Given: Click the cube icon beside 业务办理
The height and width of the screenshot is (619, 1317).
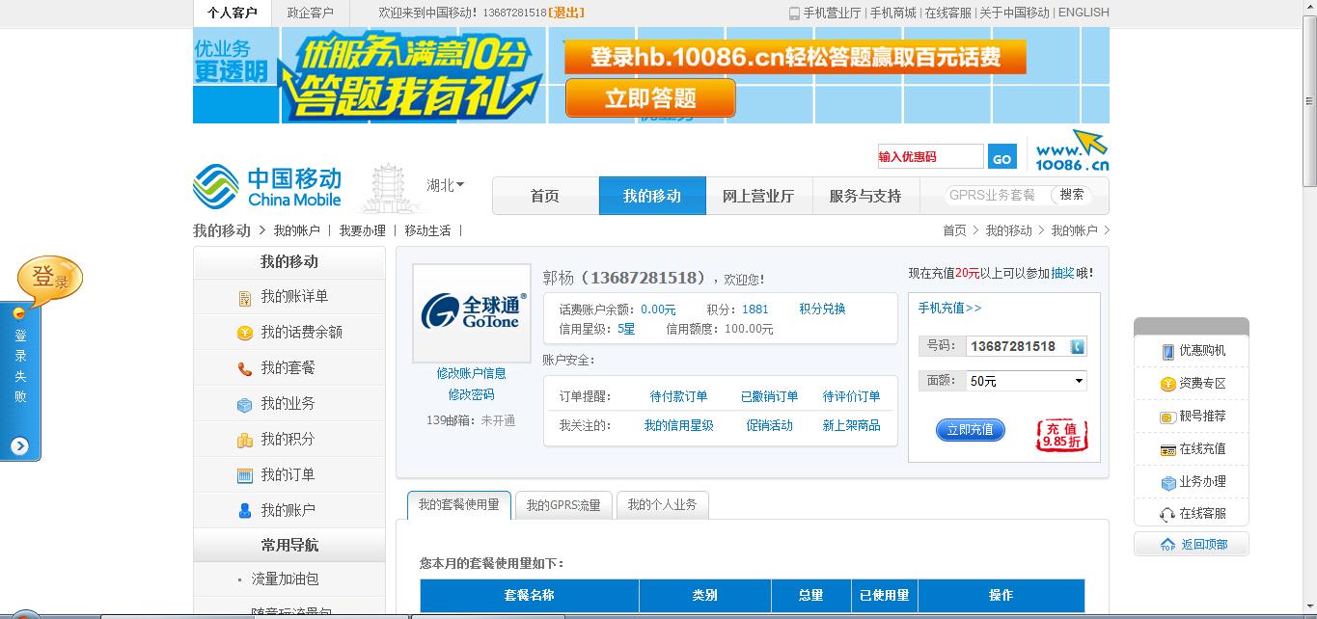Looking at the screenshot, I should (1167, 482).
